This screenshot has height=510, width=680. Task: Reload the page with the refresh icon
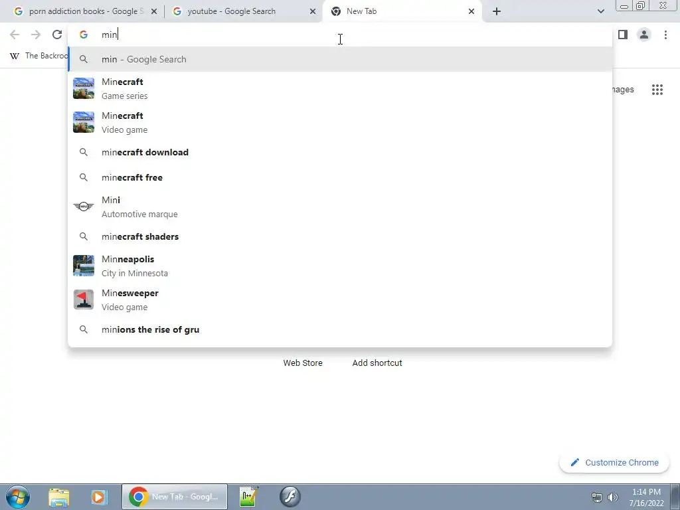57,35
